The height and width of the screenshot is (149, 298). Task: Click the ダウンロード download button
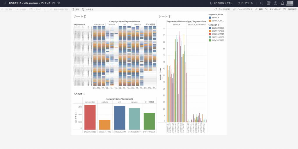273,9
